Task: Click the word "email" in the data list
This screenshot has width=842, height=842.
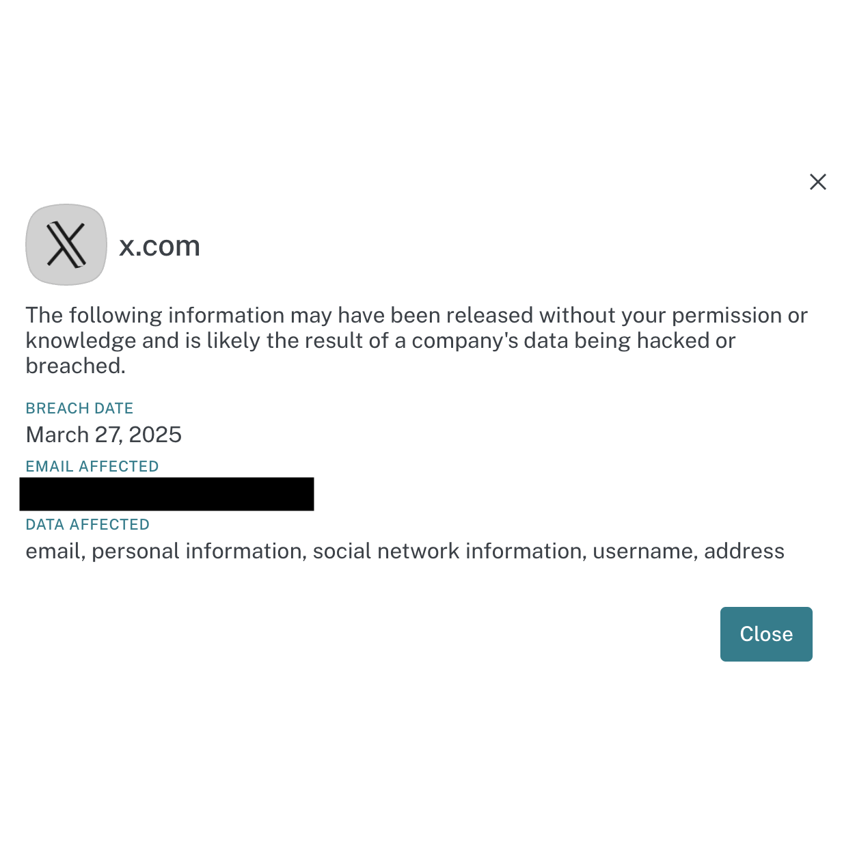Action: click(55, 551)
